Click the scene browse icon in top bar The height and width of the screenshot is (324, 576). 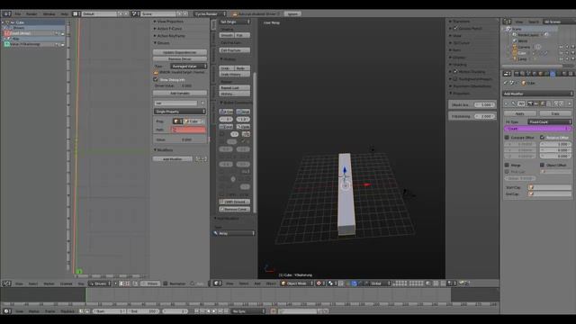click(x=135, y=13)
